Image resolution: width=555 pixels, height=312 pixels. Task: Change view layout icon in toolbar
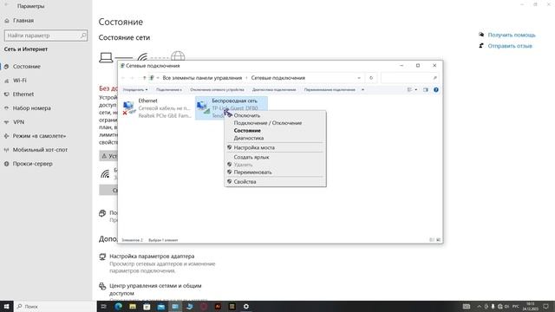point(409,90)
